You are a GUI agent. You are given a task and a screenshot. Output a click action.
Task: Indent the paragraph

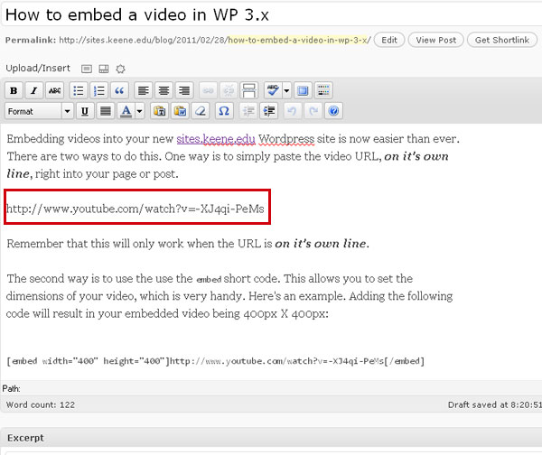269,111
